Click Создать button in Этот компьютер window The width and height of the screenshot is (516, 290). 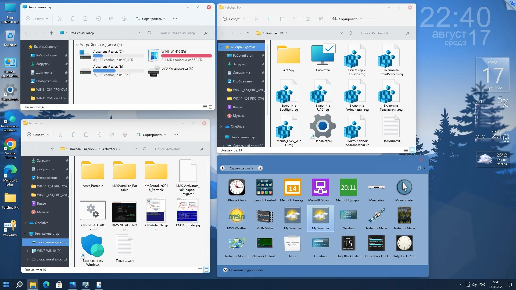click(x=37, y=19)
